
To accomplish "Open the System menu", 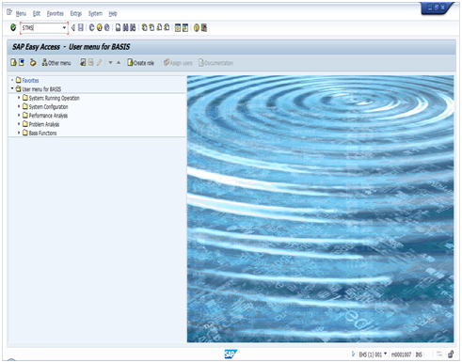I will [95, 13].
